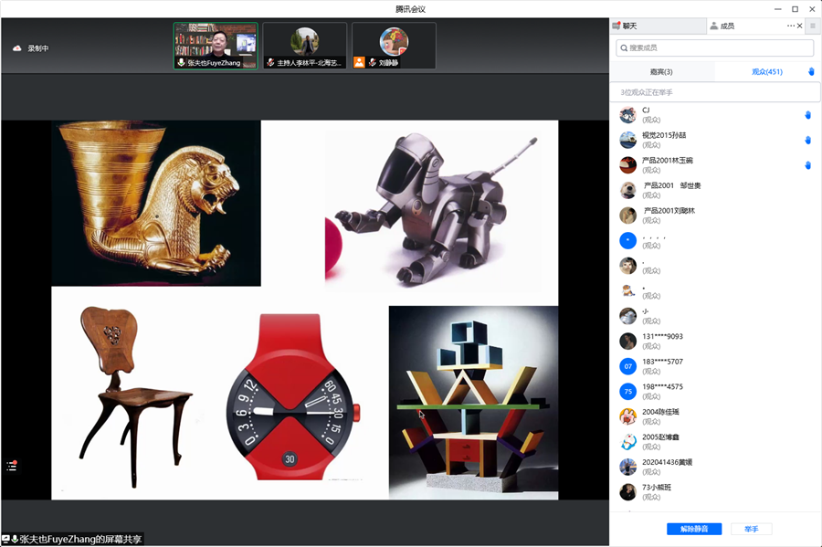
Task: Click avatar of member 2005赵博鑫
Action: (627, 442)
